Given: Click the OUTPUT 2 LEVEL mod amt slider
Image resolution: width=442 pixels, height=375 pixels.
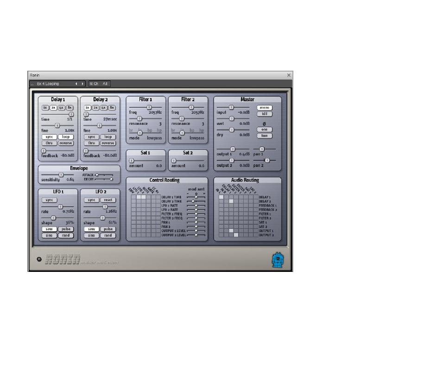Looking at the screenshot, I should 196,235.
